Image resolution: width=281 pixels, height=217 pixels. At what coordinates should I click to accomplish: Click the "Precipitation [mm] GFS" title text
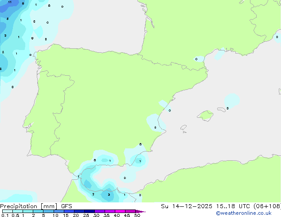tap(36, 206)
